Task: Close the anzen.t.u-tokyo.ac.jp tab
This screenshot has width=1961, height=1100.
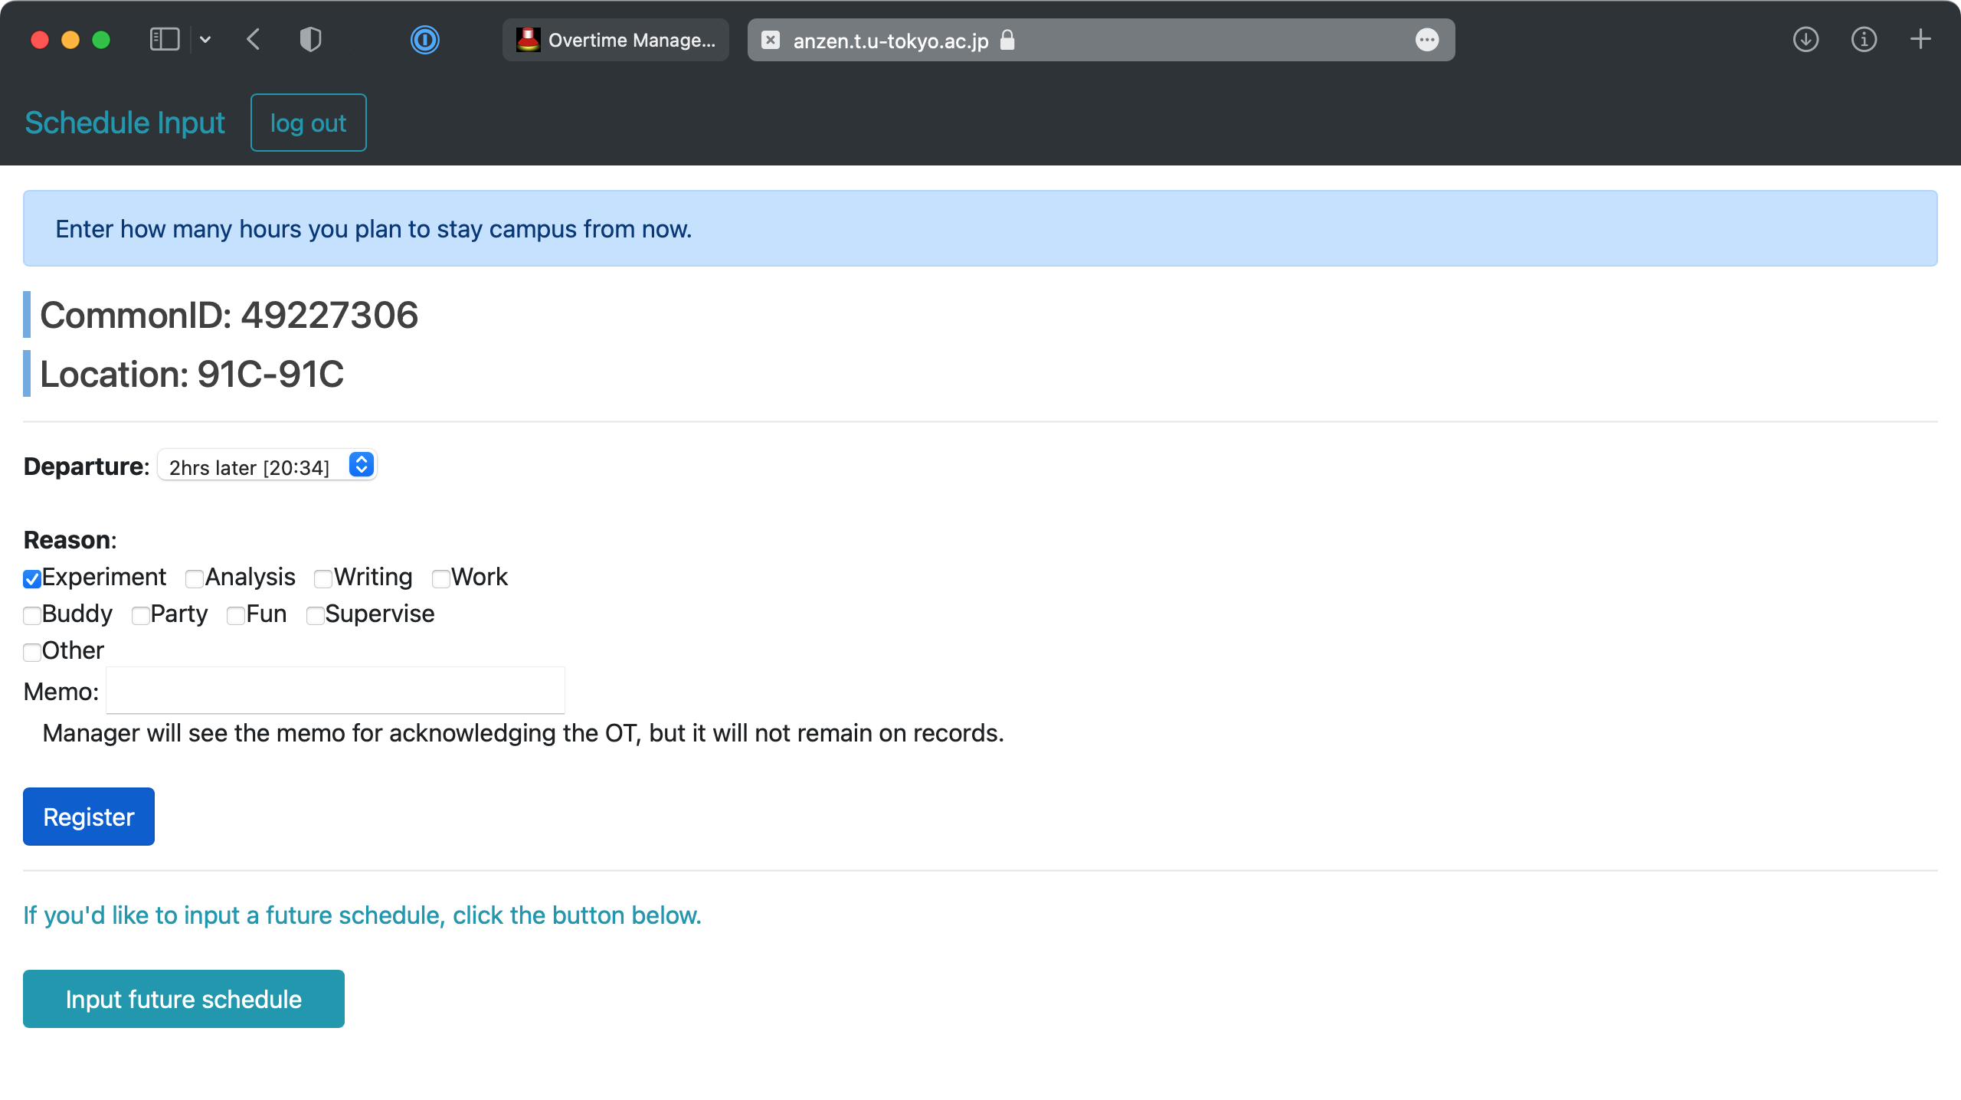Action: (x=771, y=40)
